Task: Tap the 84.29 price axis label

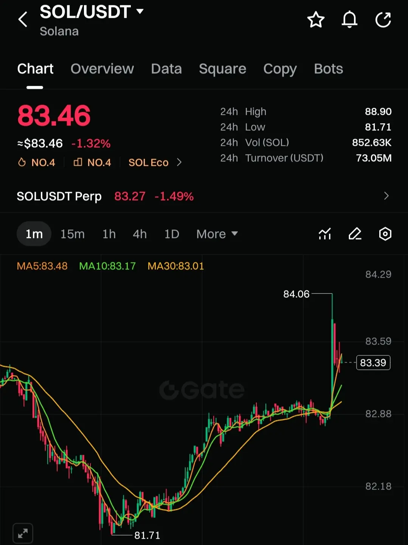Action: 378,274
